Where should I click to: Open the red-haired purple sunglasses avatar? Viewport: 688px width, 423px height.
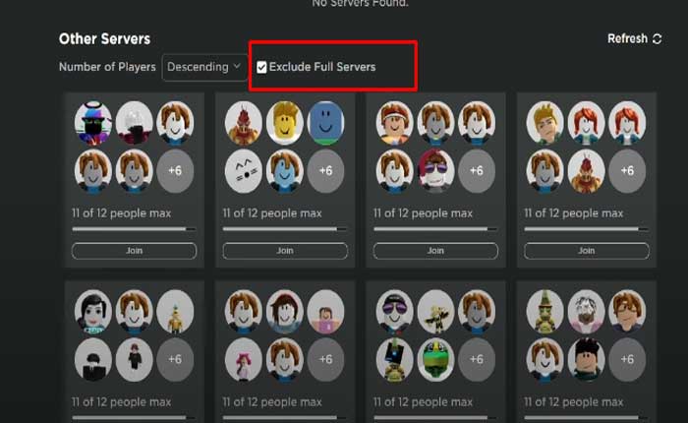[435, 171]
